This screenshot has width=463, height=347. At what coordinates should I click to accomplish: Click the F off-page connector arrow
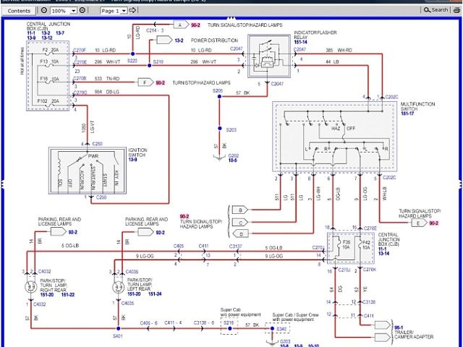point(146,82)
